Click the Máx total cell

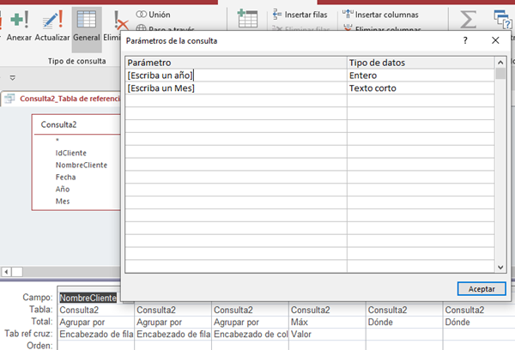coord(326,322)
